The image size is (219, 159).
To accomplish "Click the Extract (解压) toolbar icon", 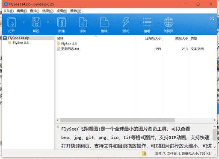I will 36,22.
